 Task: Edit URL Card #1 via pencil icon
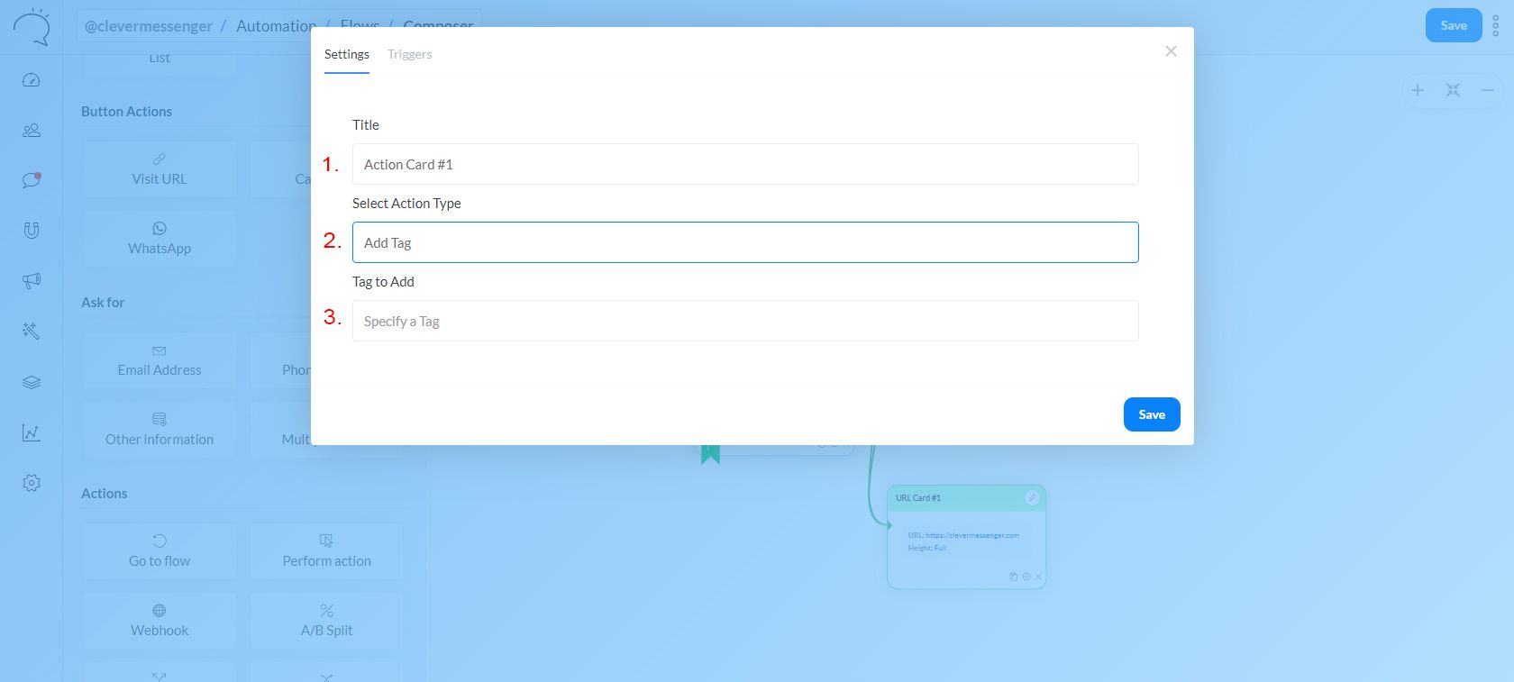pos(1032,497)
